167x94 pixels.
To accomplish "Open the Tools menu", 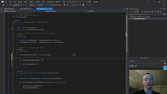I will click(x=44, y=2).
